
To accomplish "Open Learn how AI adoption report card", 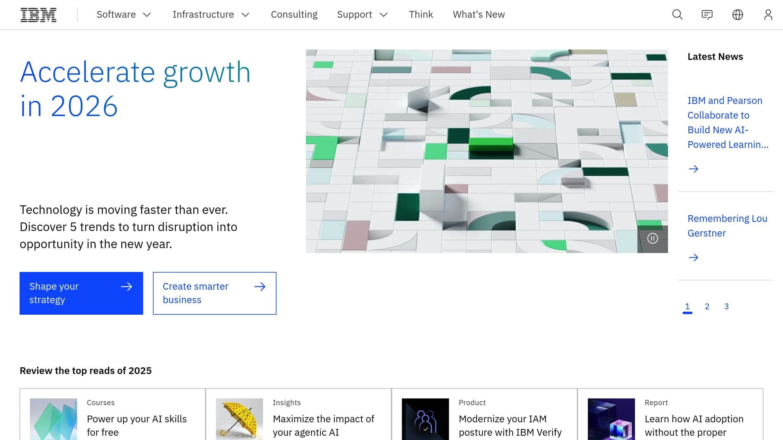I will click(670, 415).
